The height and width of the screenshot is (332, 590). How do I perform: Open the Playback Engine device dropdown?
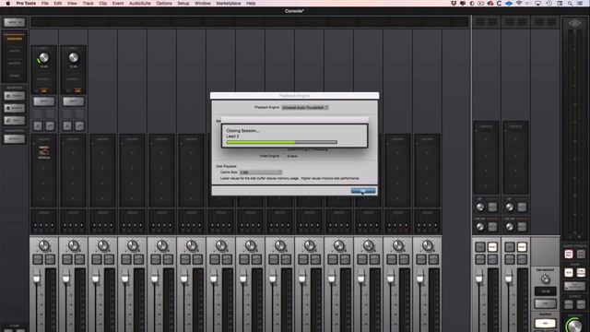[305, 107]
